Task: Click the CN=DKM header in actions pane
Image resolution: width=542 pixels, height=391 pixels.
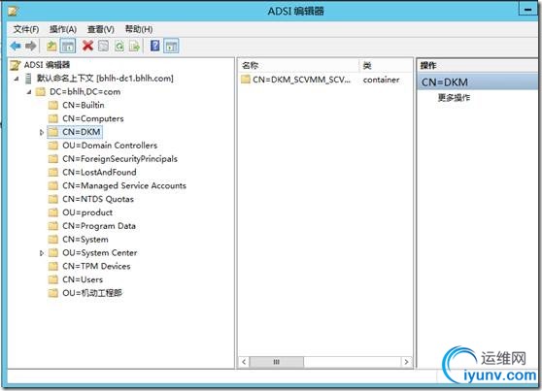Action: coord(477,82)
